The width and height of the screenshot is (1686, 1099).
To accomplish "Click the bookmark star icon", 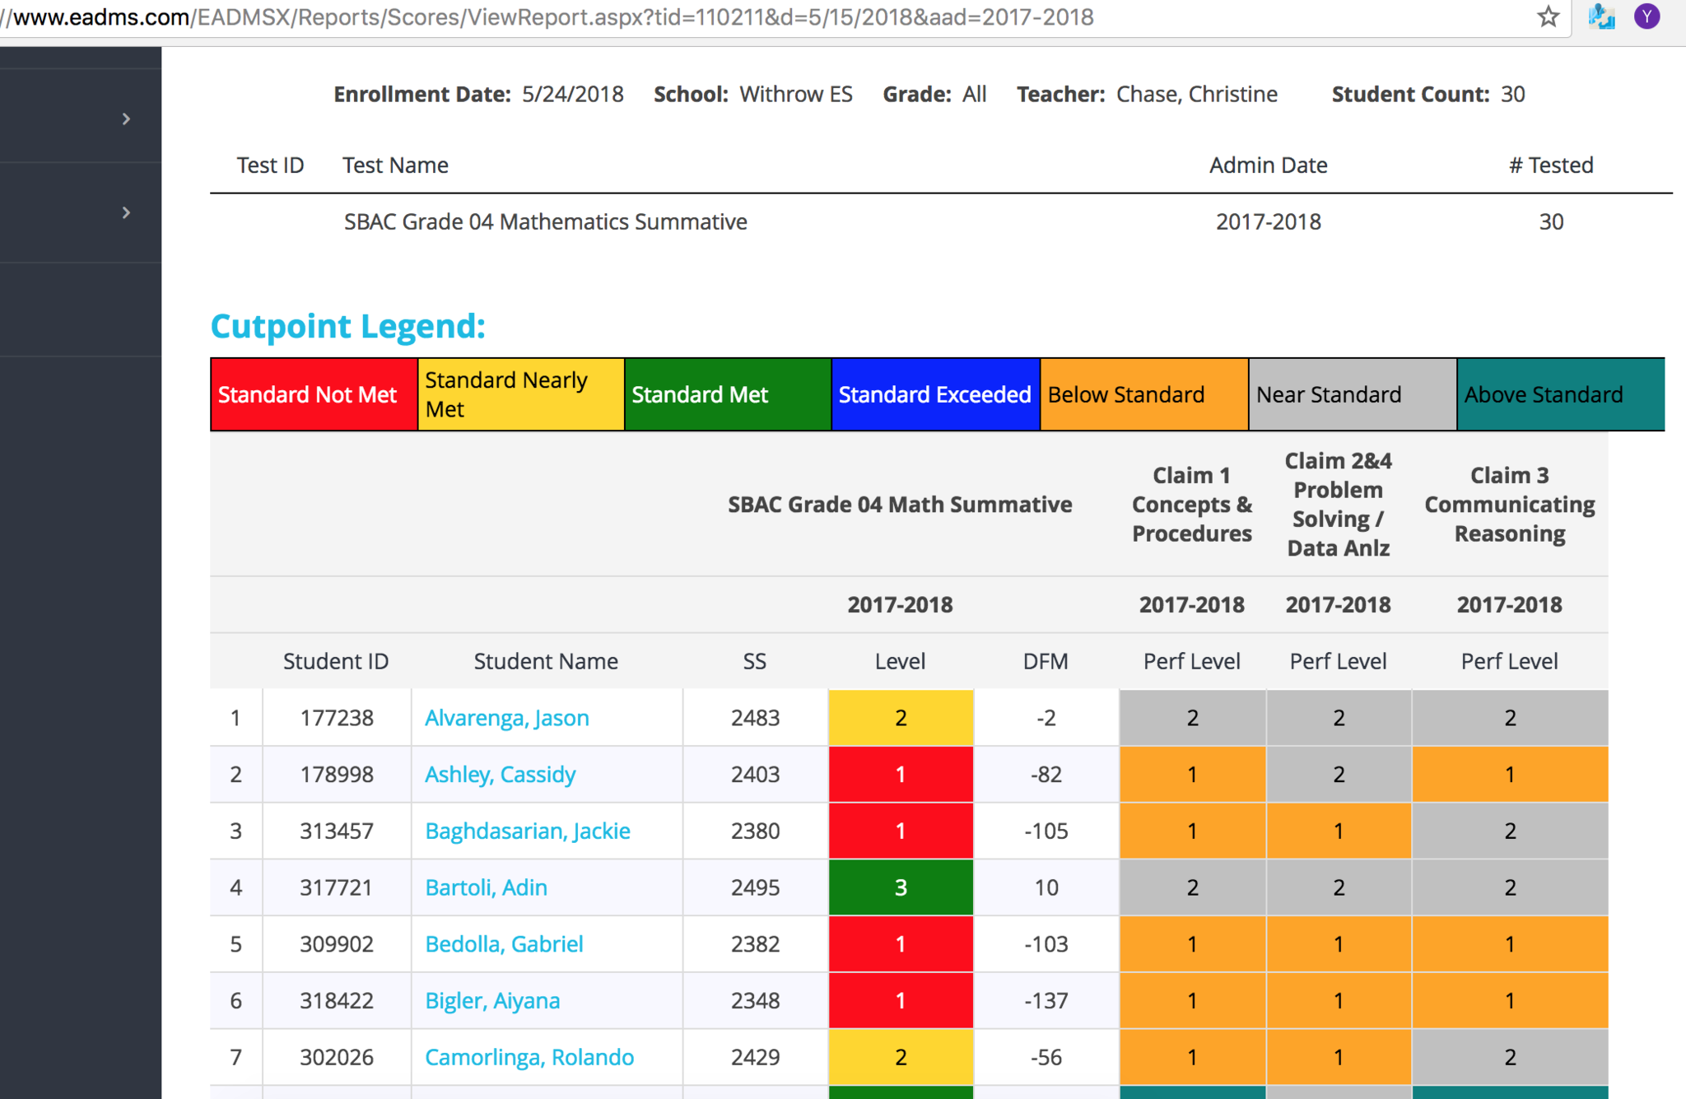I will point(1548,16).
